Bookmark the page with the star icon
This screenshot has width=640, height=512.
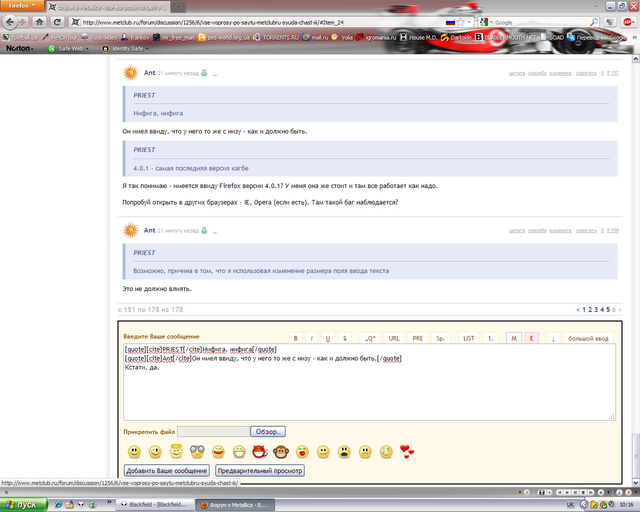[460, 22]
